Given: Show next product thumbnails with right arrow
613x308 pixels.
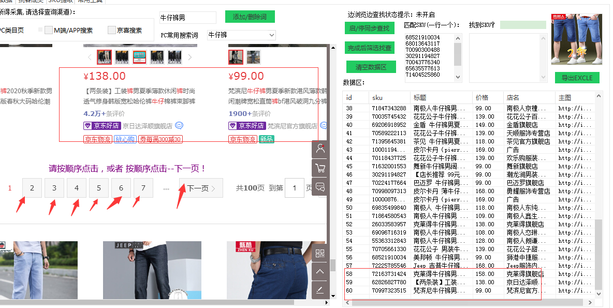Looking at the screenshot, I should pos(190,57).
